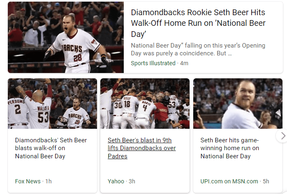Open the UPI.com story thumbnail
This screenshot has height=194, width=287.
(x=238, y=103)
